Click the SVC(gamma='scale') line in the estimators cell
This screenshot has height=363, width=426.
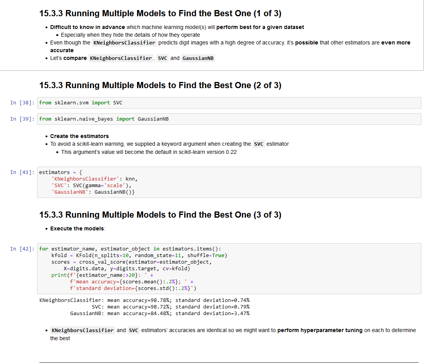[x=91, y=185]
